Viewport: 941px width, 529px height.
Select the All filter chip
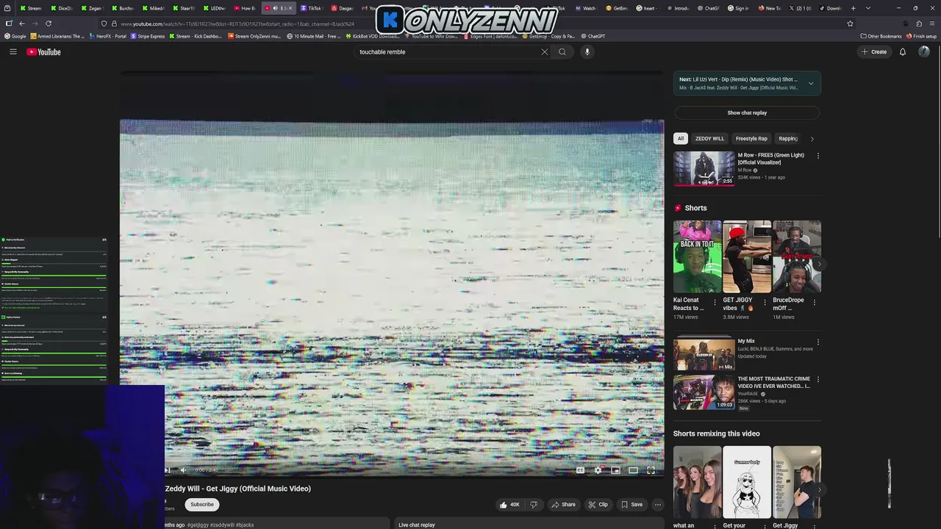pos(681,139)
